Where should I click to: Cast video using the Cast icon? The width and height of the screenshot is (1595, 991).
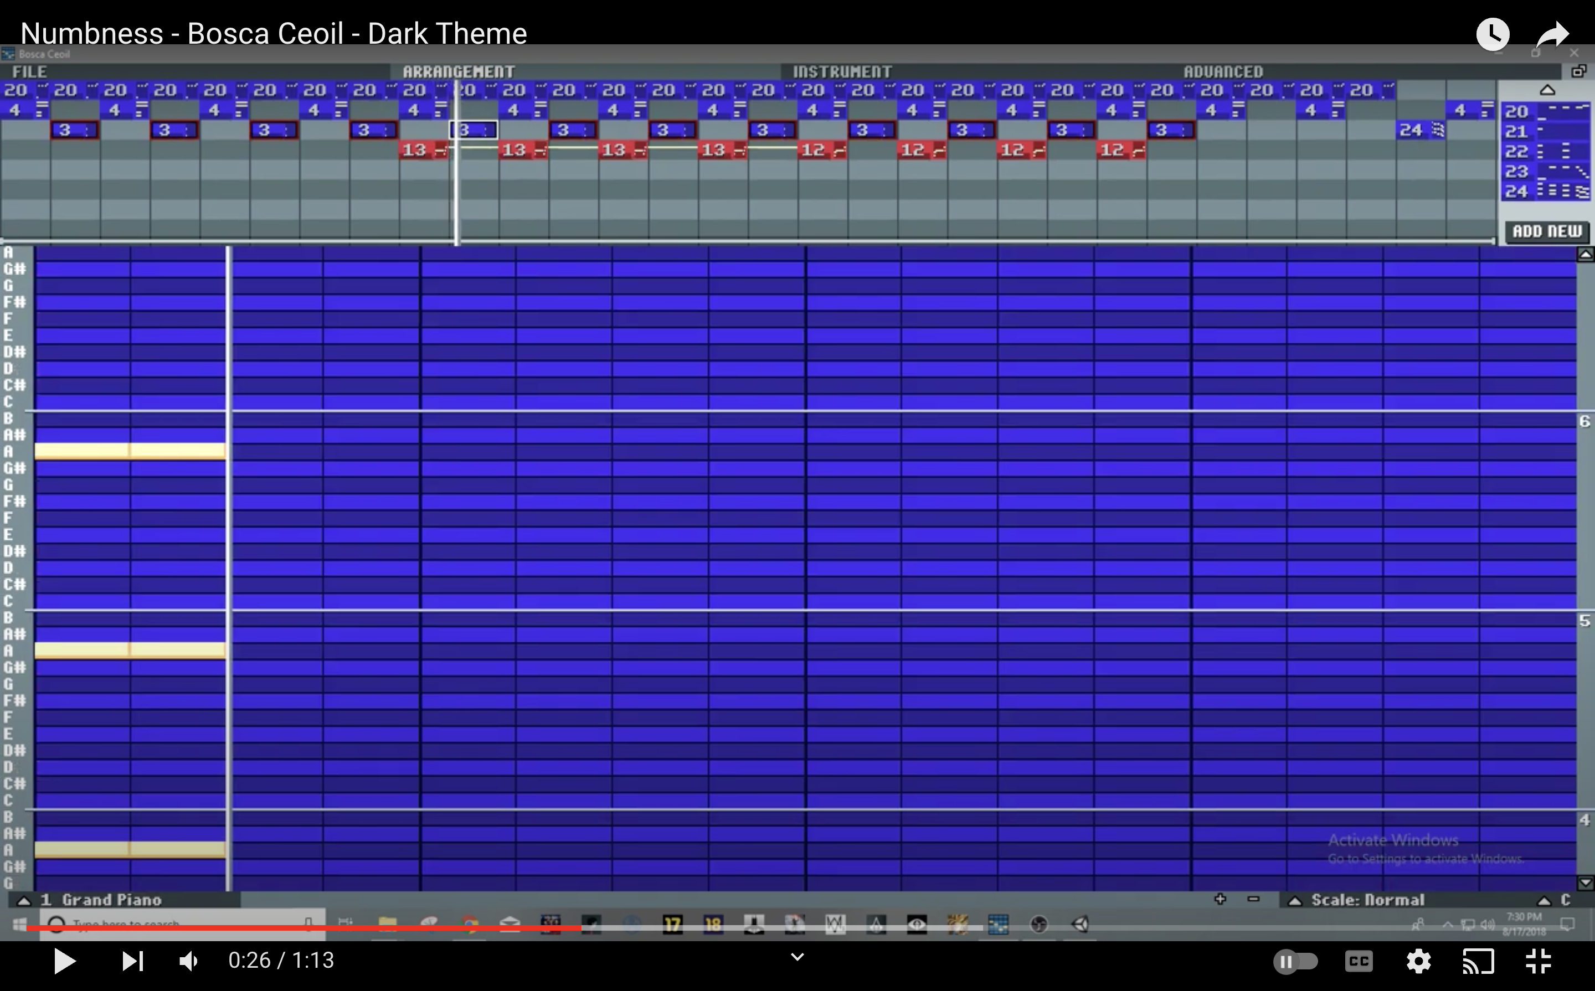point(1478,962)
